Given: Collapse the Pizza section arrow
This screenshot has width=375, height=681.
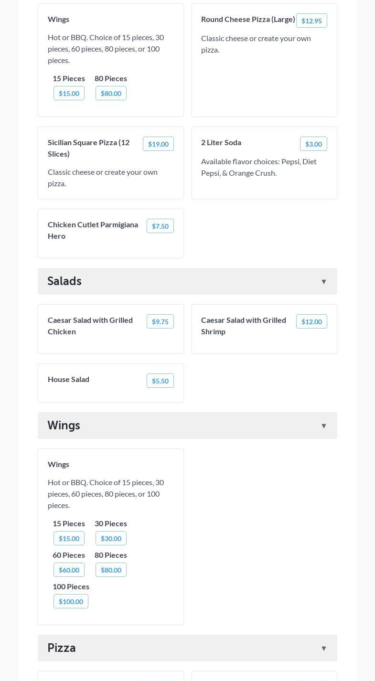Looking at the screenshot, I should (323, 649).
